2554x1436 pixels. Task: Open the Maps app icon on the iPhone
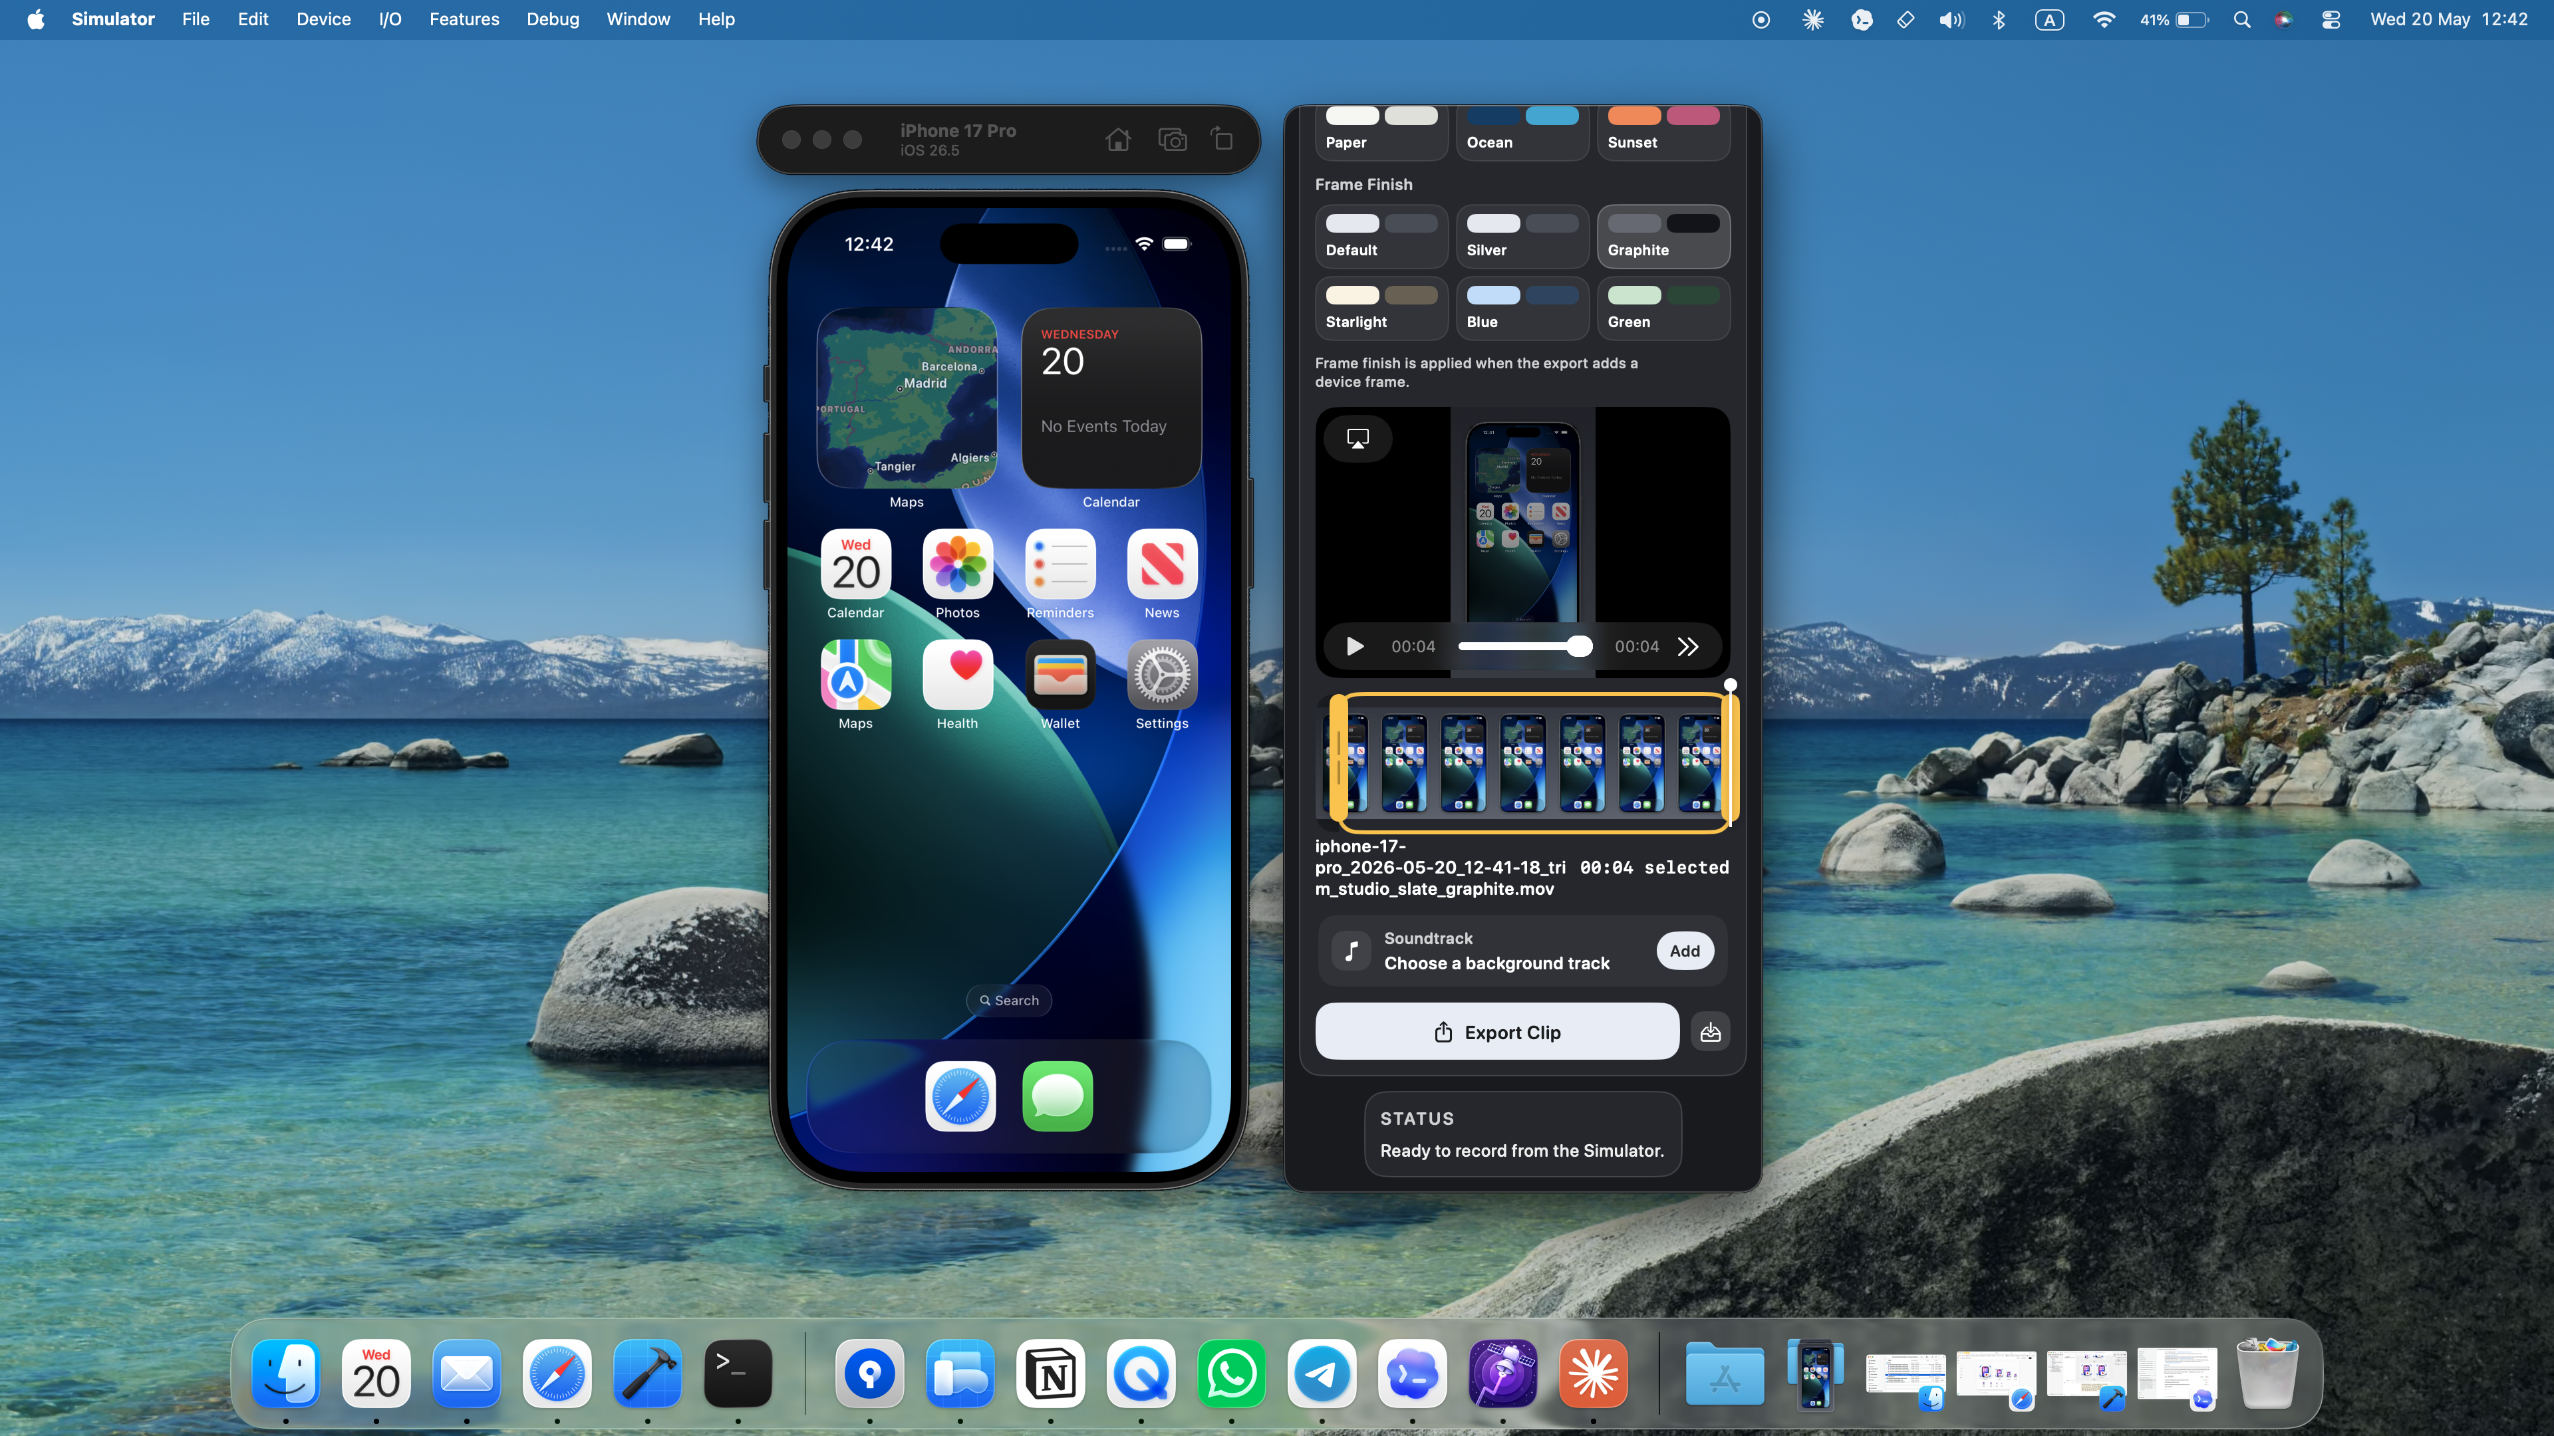(x=855, y=675)
